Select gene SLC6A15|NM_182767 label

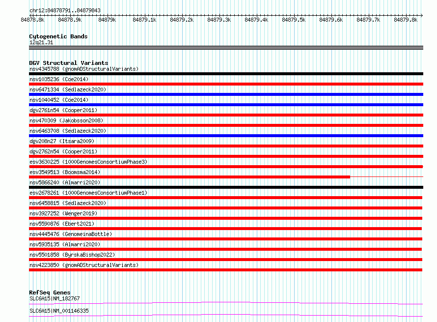[x=55, y=298]
